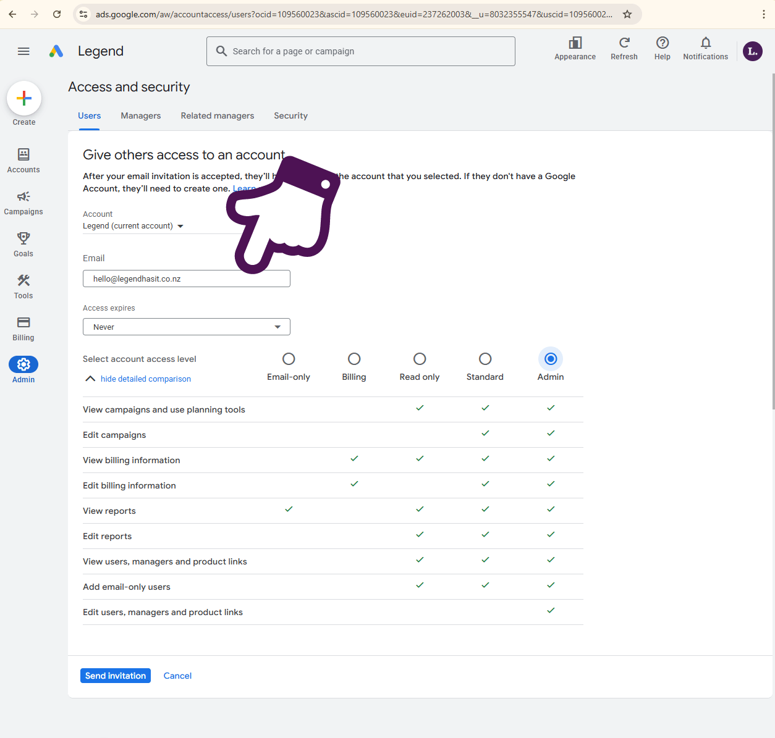
Task: Choose the Standard access level
Action: [485, 359]
